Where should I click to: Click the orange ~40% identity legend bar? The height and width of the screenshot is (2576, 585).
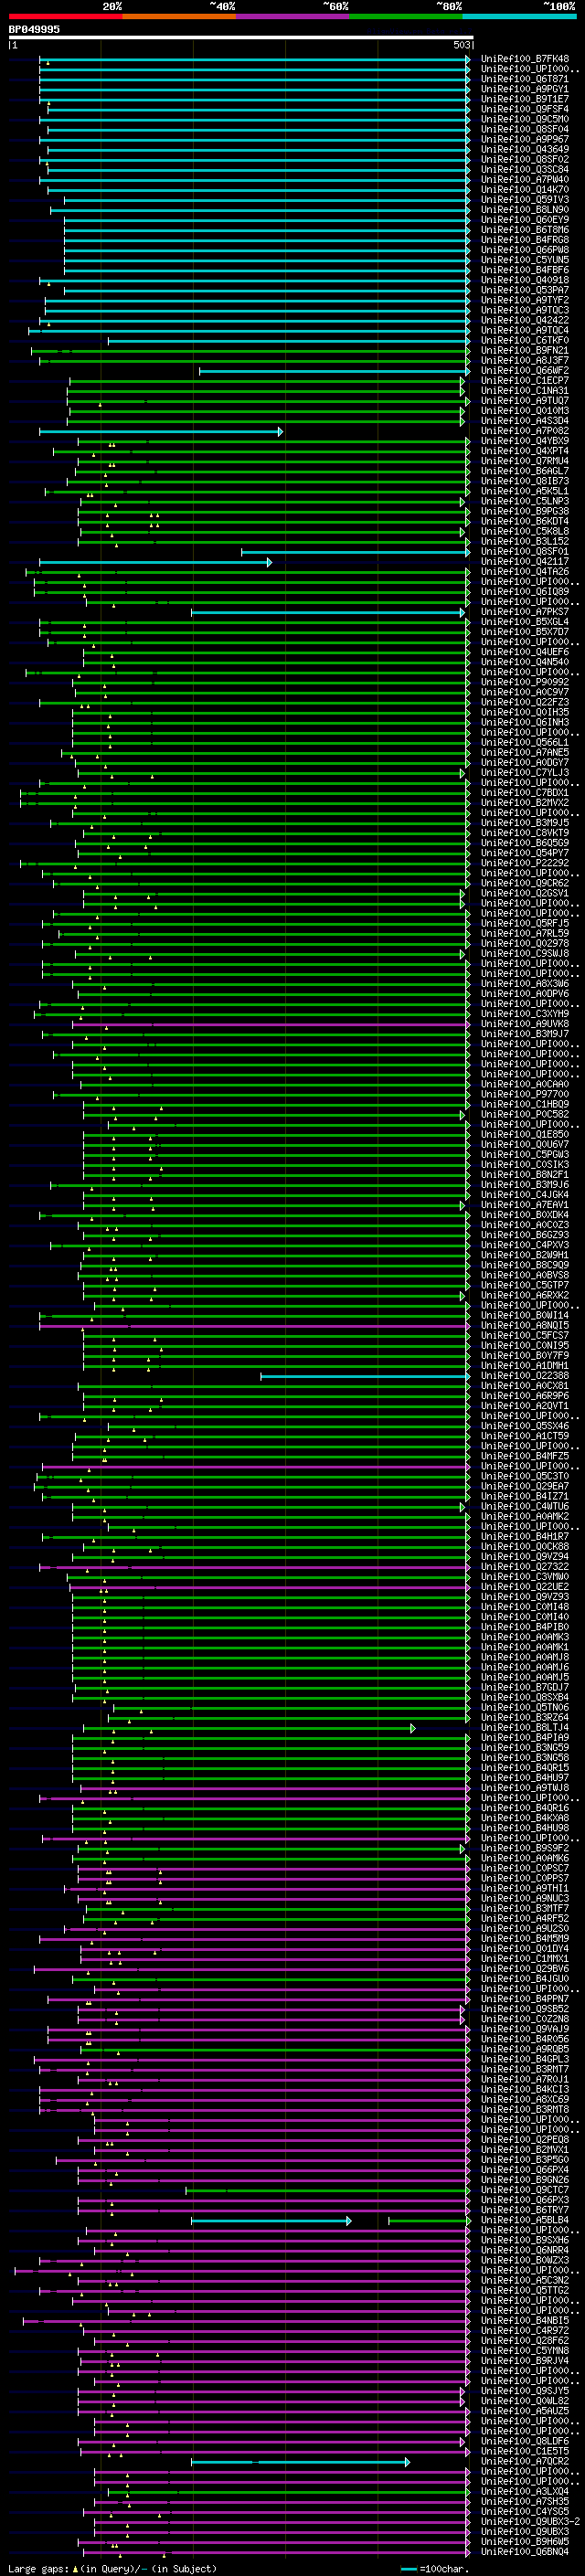pos(179,16)
